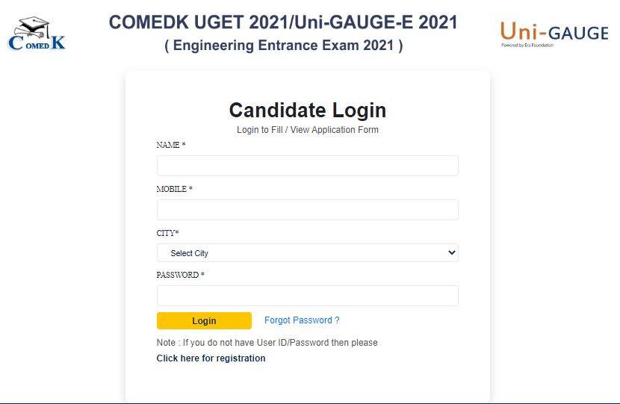
Task: Click the PASSWORD field label
Action: (x=180, y=275)
